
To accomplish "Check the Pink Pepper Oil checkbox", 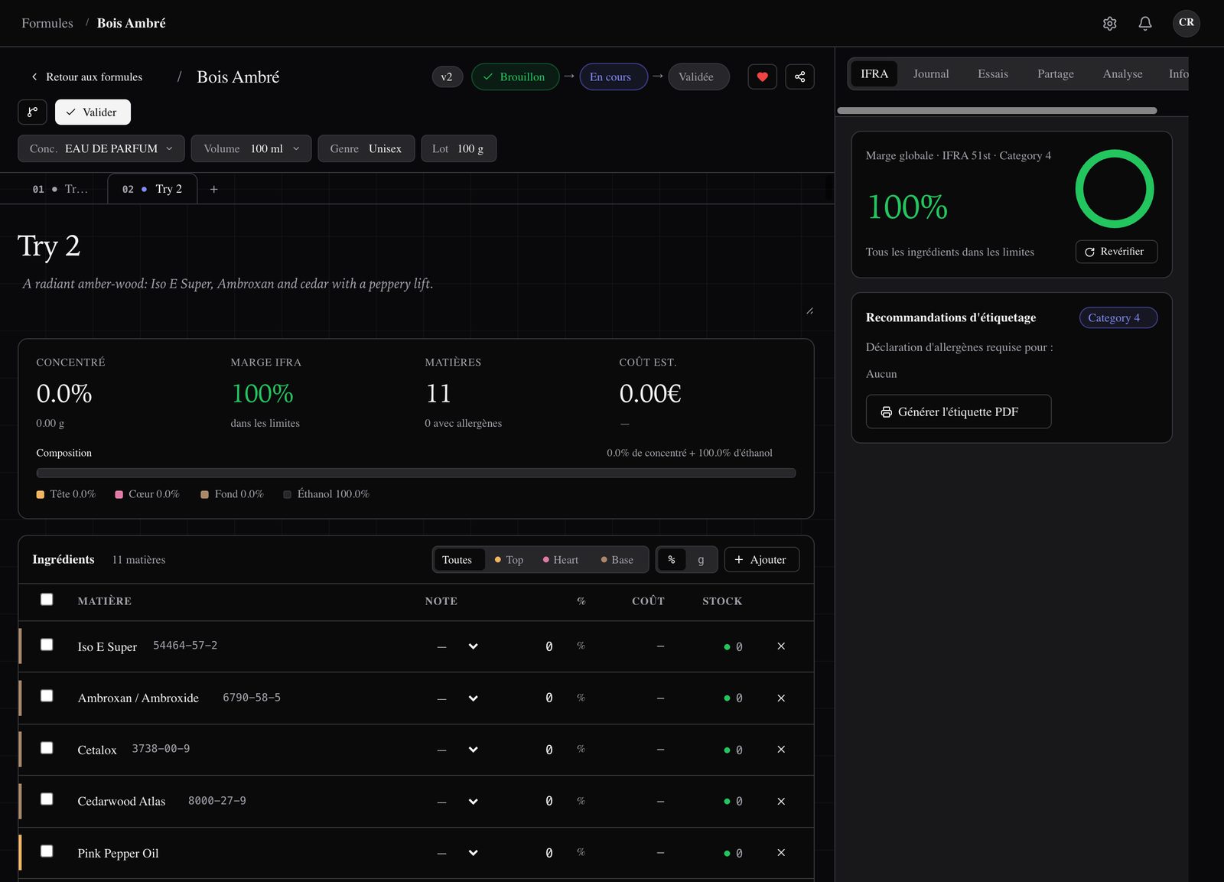I will tap(47, 851).
